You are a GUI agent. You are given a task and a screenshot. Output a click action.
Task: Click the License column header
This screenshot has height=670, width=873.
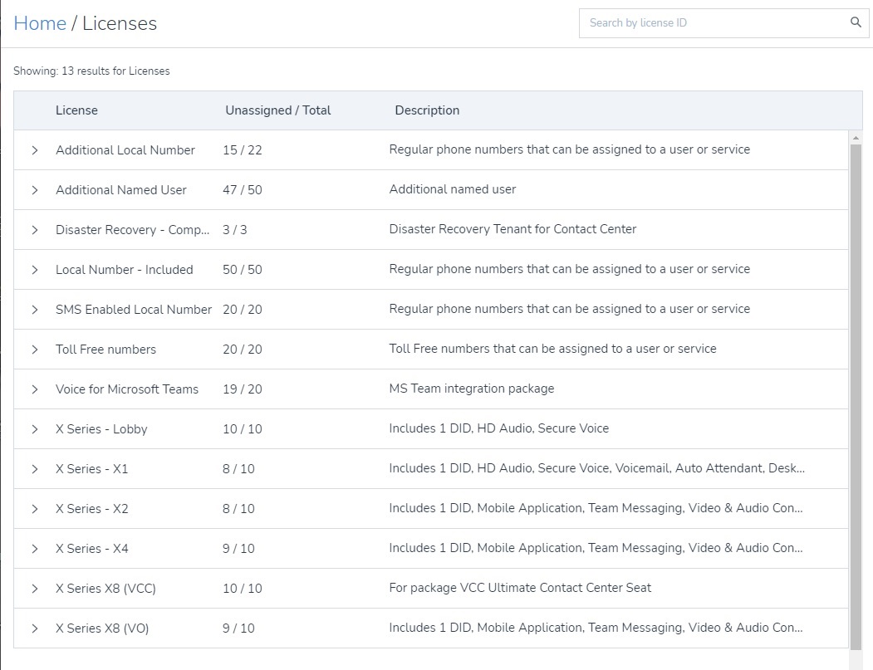pyautogui.click(x=76, y=110)
